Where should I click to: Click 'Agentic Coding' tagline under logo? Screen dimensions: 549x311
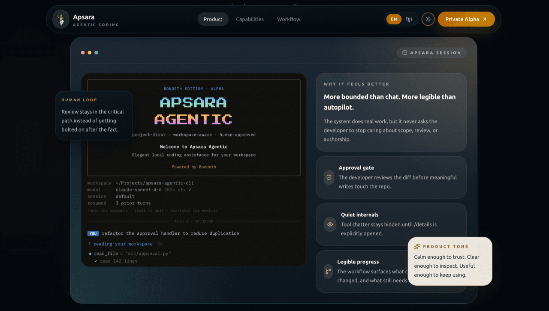(96, 25)
